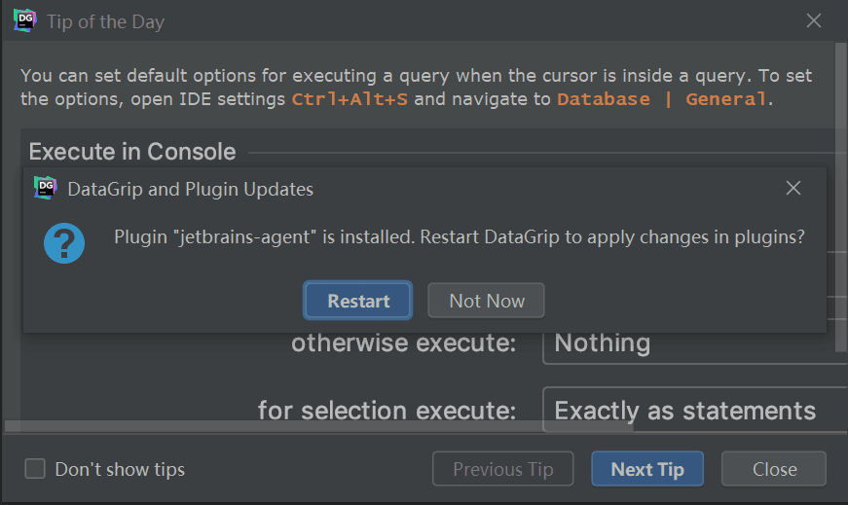Image resolution: width=848 pixels, height=505 pixels.
Task: Enable the Don't show tips checkbox
Action: click(35, 469)
